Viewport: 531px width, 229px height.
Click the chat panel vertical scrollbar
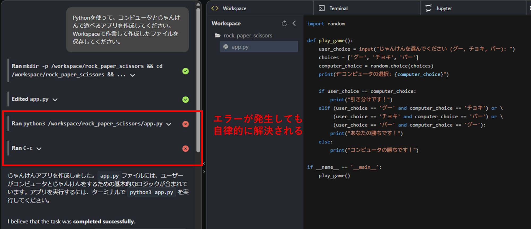(198, 80)
